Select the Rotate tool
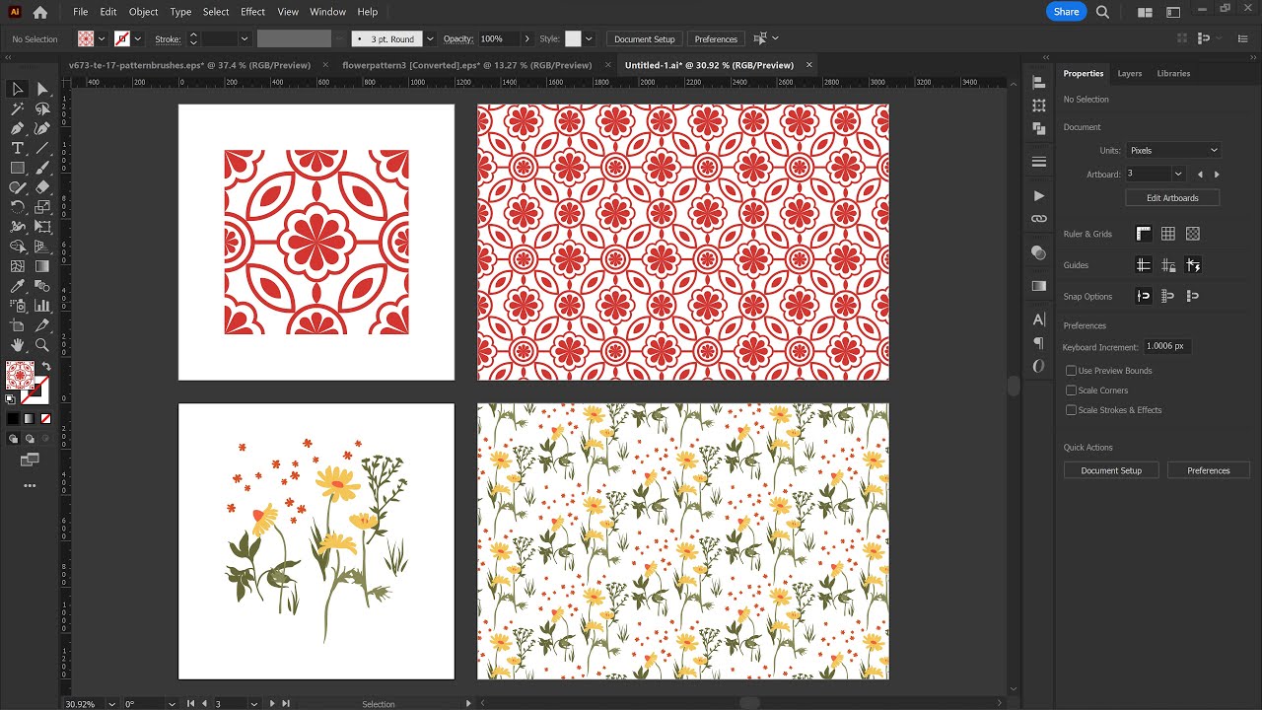The image size is (1262, 710). [x=17, y=207]
